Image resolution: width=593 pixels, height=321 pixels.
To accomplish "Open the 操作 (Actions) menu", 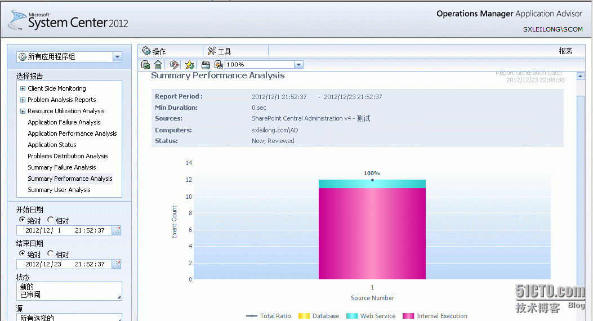I will 154,51.
